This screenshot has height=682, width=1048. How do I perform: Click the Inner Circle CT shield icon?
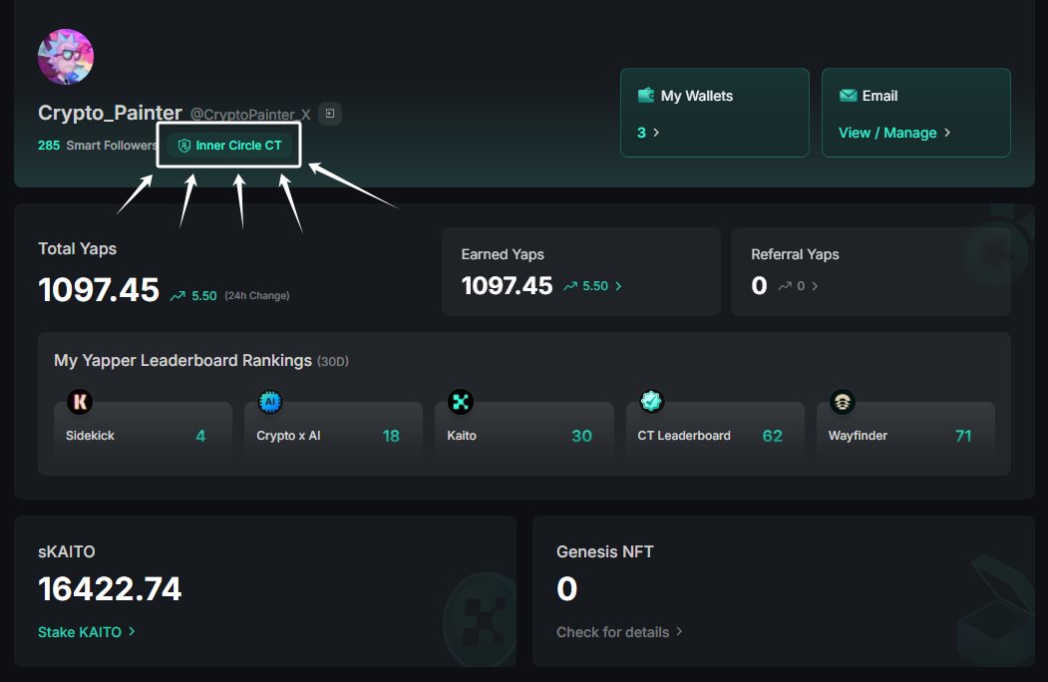point(184,146)
